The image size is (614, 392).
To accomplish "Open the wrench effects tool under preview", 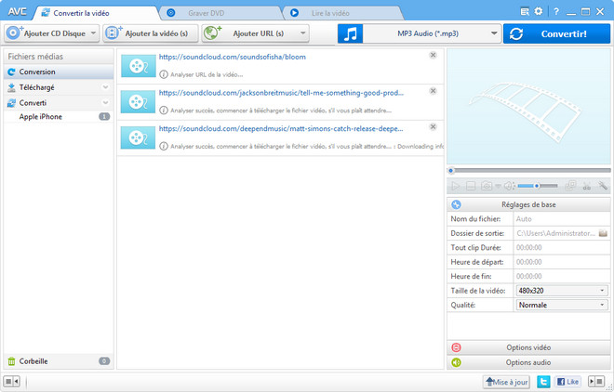I will (x=603, y=187).
